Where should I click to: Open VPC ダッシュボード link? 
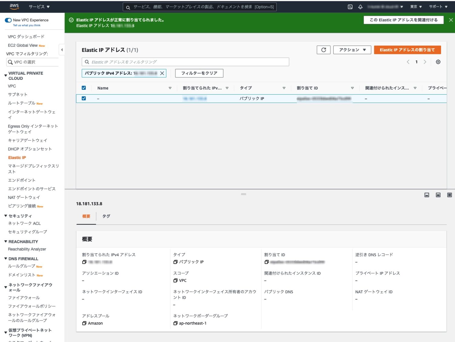pos(26,37)
